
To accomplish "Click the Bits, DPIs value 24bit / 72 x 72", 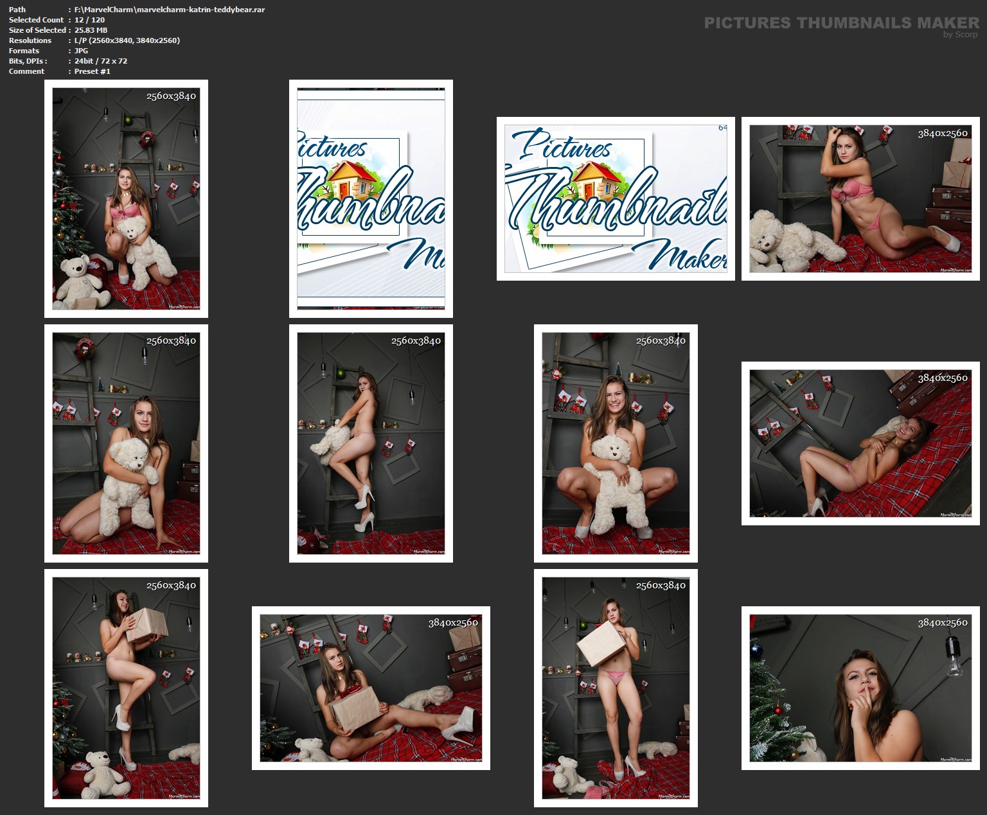I will (x=100, y=61).
